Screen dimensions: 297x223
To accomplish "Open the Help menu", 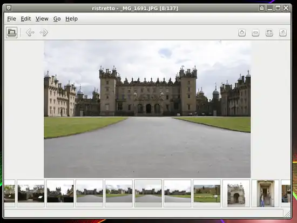I will pyautogui.click(x=71, y=19).
